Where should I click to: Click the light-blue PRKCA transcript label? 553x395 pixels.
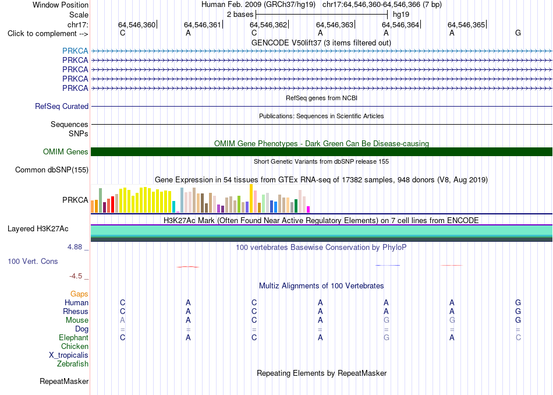pyautogui.click(x=75, y=51)
